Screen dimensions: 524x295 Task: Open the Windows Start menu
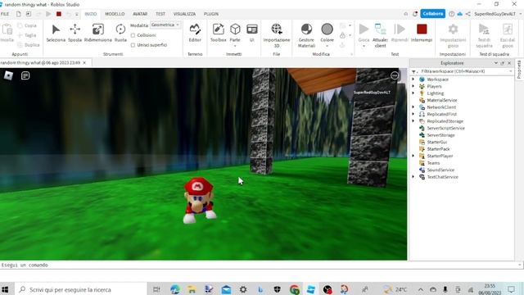point(5,289)
